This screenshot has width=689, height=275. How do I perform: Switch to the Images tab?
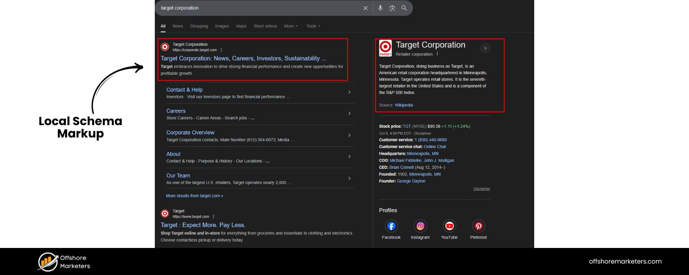[x=222, y=26]
